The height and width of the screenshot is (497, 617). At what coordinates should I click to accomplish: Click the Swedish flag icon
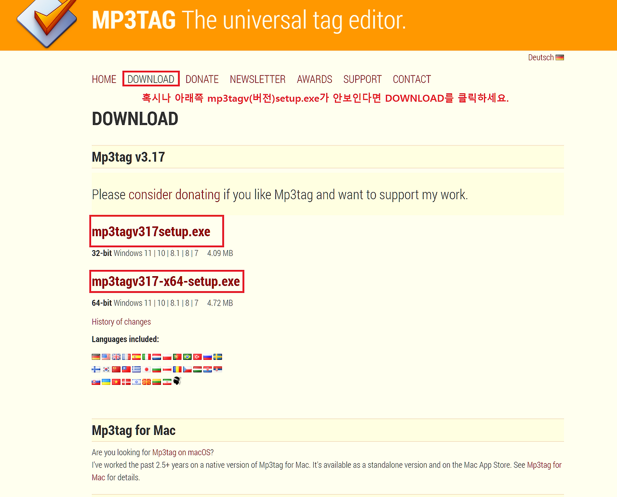pyautogui.click(x=217, y=357)
